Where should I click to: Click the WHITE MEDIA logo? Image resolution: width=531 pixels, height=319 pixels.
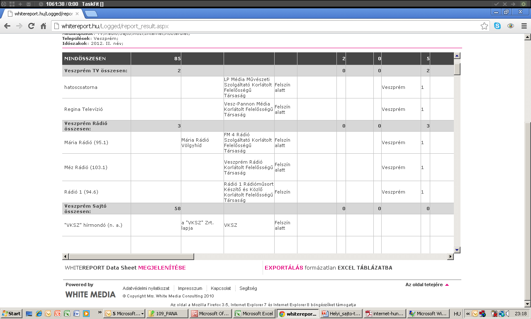90,294
